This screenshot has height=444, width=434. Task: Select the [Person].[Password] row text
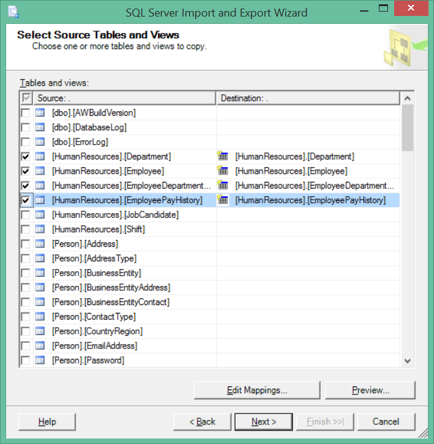click(x=88, y=360)
